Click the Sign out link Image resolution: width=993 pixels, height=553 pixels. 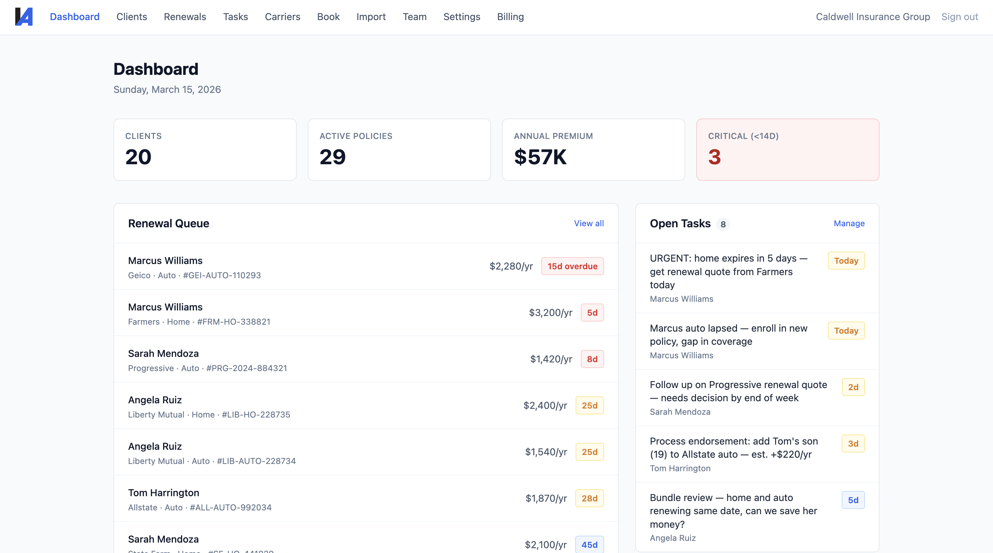(x=959, y=17)
